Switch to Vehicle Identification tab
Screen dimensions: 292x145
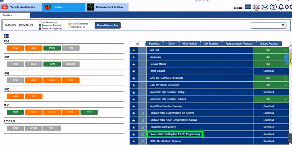click(x=21, y=7)
